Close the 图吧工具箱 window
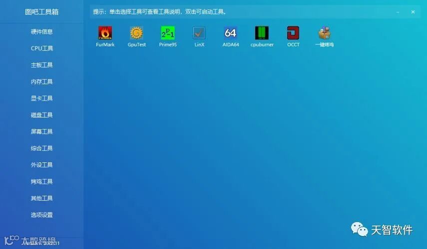 [413, 12]
